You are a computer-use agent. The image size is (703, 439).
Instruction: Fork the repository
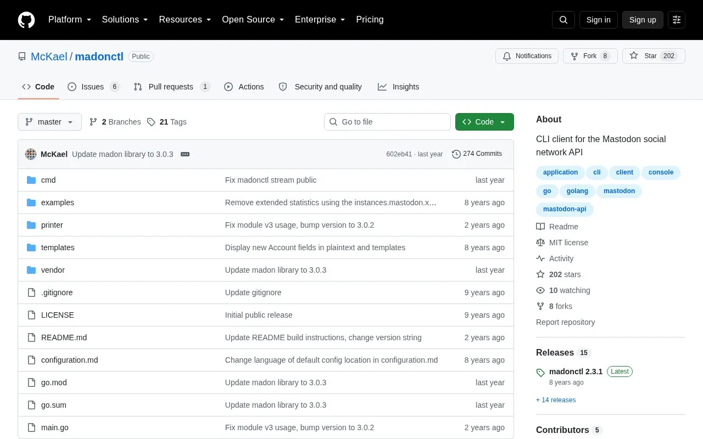pyautogui.click(x=590, y=56)
